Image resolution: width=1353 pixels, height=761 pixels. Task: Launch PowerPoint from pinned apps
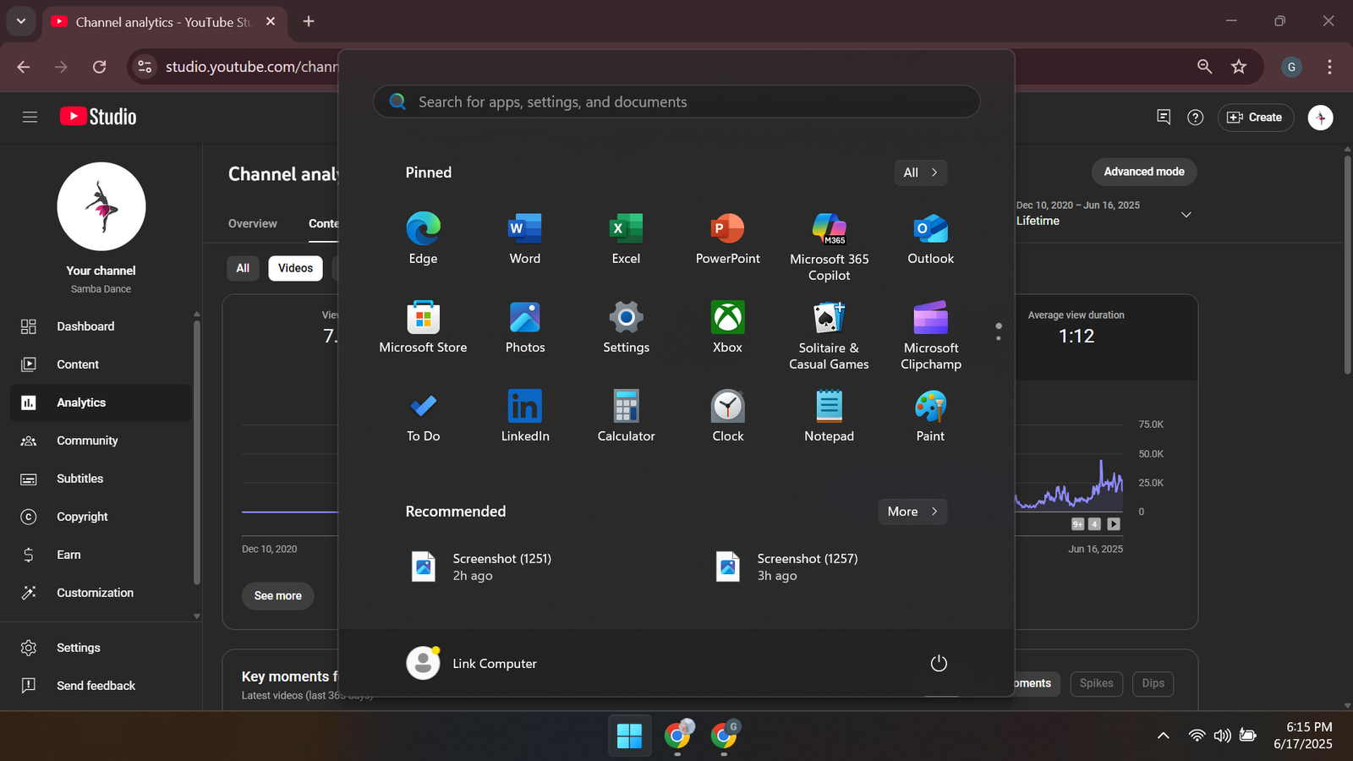click(727, 238)
